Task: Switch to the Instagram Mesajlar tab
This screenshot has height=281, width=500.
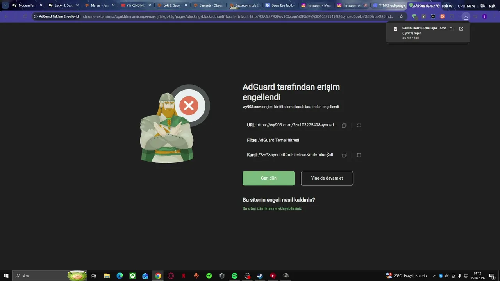Action: [316, 5]
